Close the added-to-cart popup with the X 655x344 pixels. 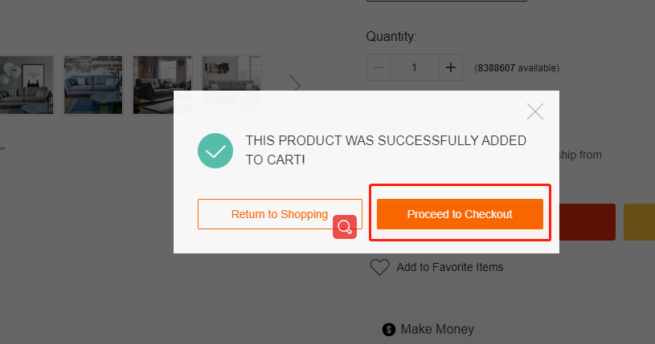(x=535, y=111)
